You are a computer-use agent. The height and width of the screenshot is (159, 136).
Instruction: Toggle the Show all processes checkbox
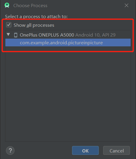tap(9, 25)
